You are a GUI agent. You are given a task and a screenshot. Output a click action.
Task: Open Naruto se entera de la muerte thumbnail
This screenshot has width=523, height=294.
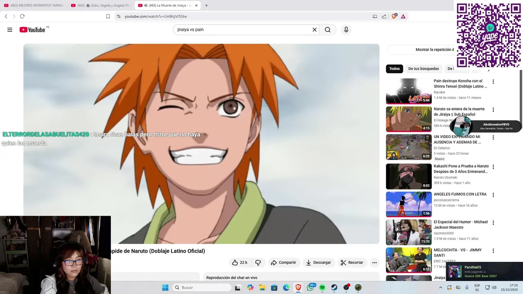click(409, 119)
